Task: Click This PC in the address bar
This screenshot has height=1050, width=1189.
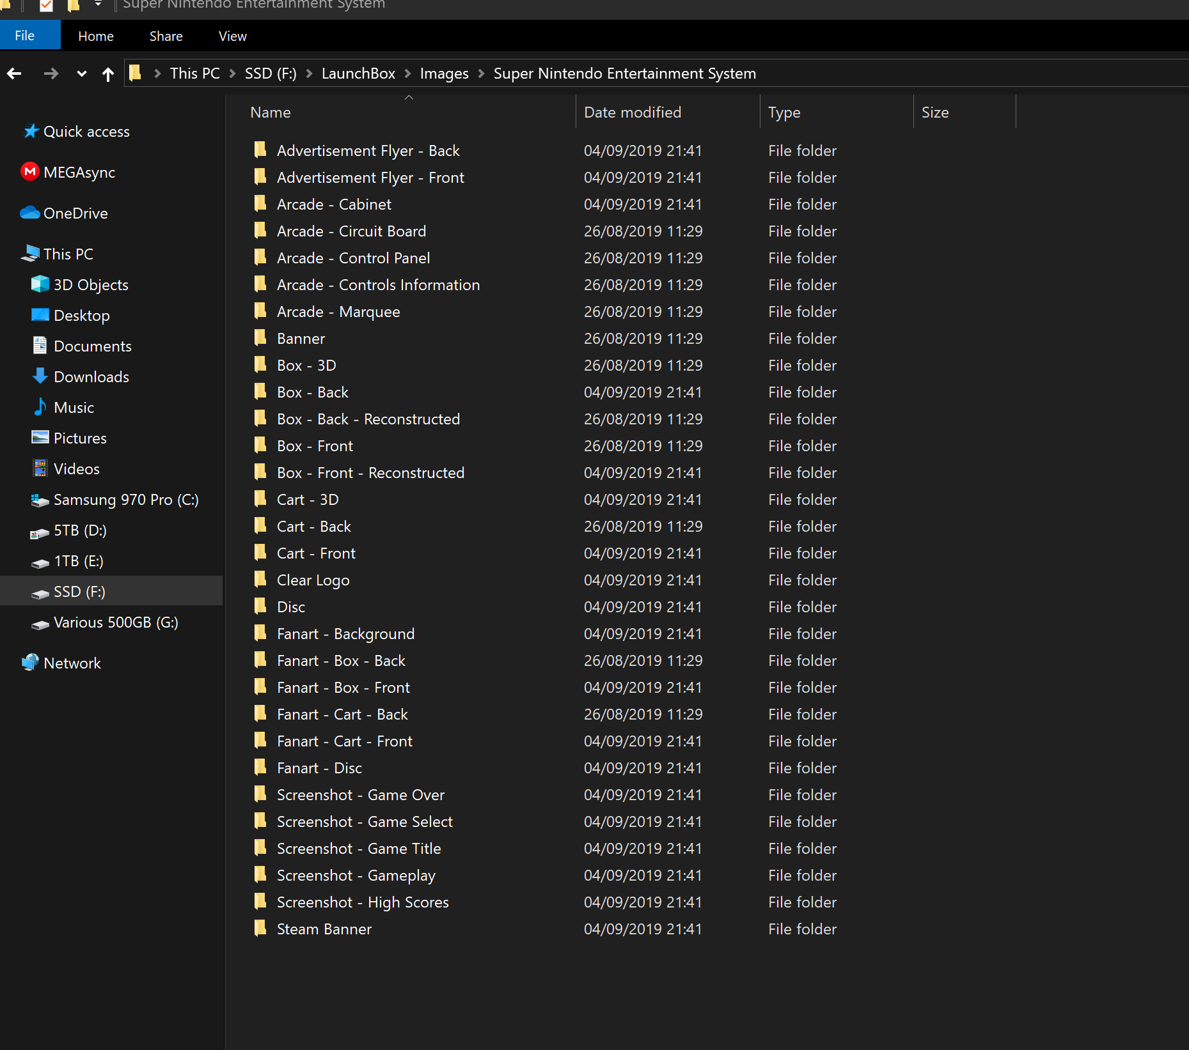Action: (195, 73)
